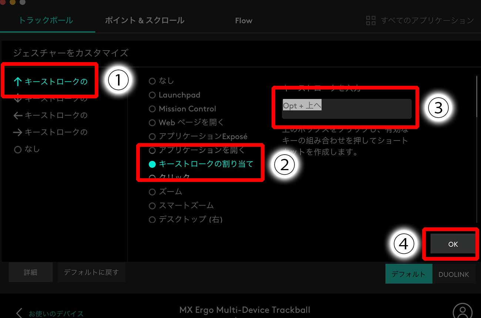Switch to DUOLINK mode
481x318 pixels.
pyautogui.click(x=454, y=274)
